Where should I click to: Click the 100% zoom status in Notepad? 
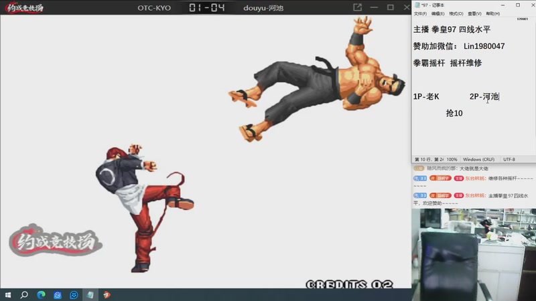[452, 159]
